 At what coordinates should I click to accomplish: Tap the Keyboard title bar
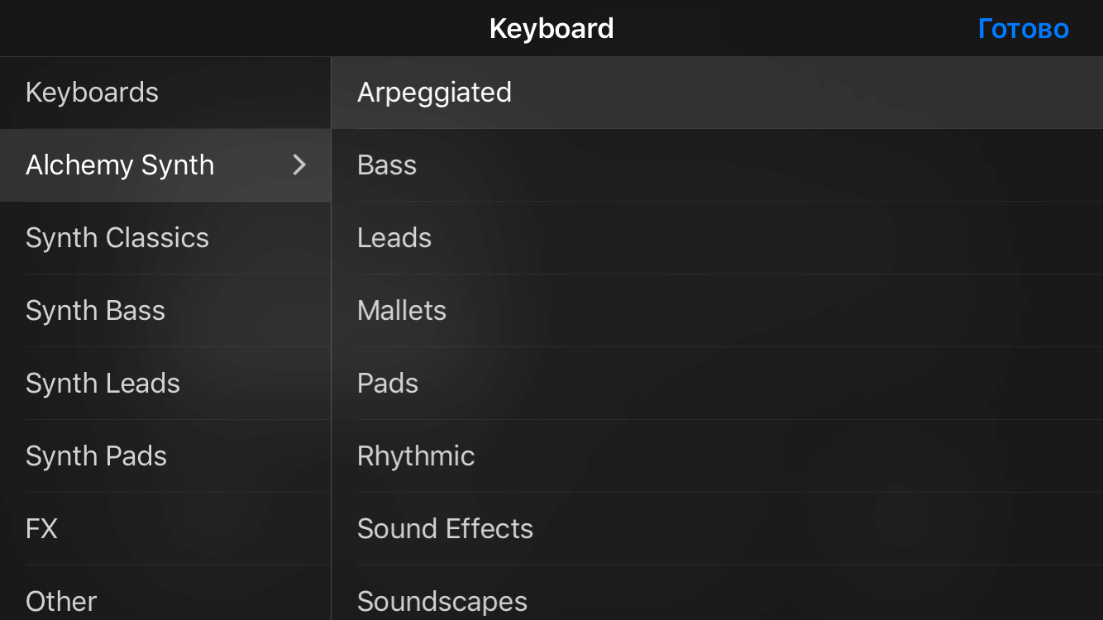(551, 27)
